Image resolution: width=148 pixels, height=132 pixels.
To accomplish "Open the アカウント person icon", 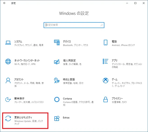I will 8,81.
